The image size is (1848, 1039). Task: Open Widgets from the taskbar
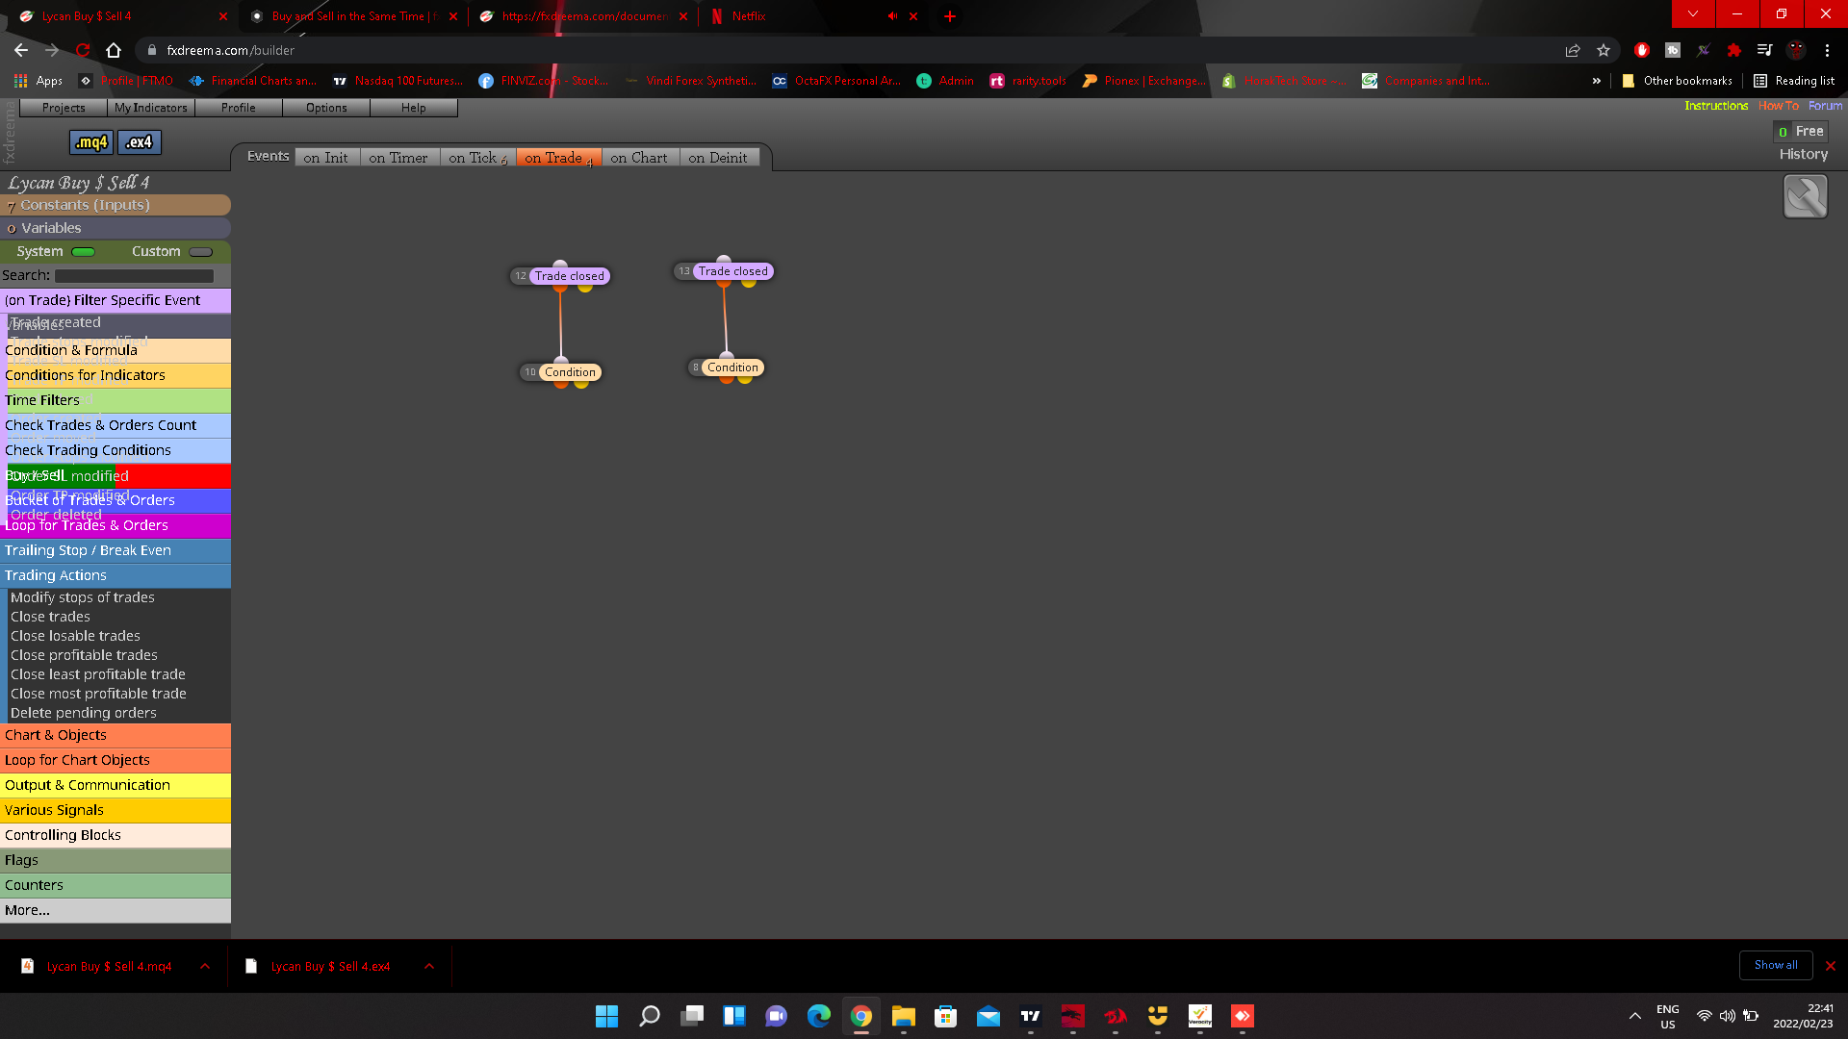click(734, 1016)
